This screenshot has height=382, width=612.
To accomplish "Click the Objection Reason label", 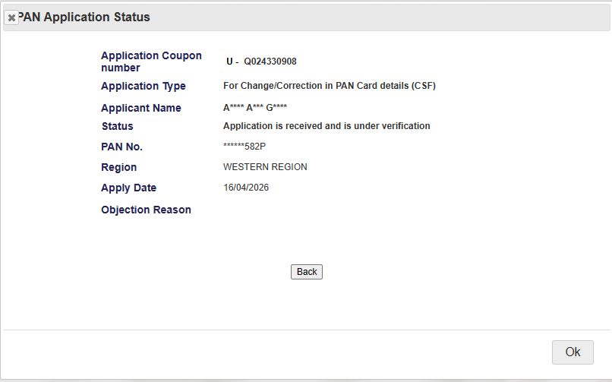I will click(146, 210).
